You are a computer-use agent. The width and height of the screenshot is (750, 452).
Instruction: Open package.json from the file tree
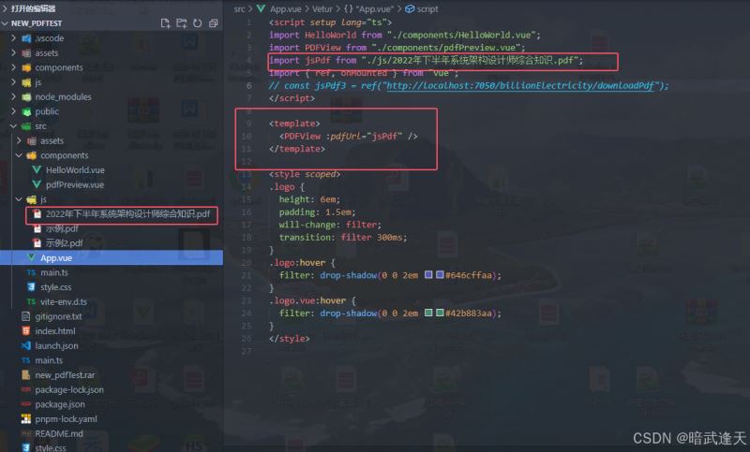point(60,404)
